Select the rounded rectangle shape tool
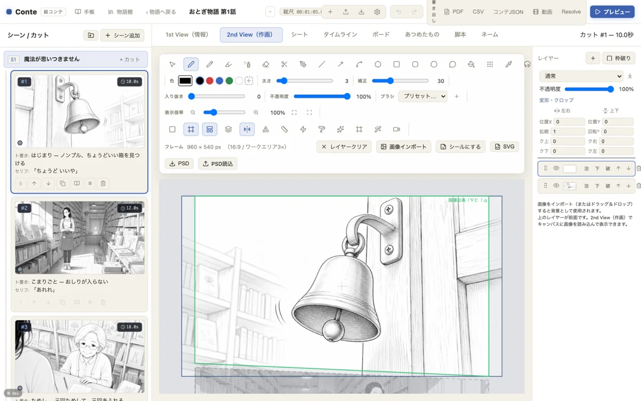The image size is (641, 401). 415,64
